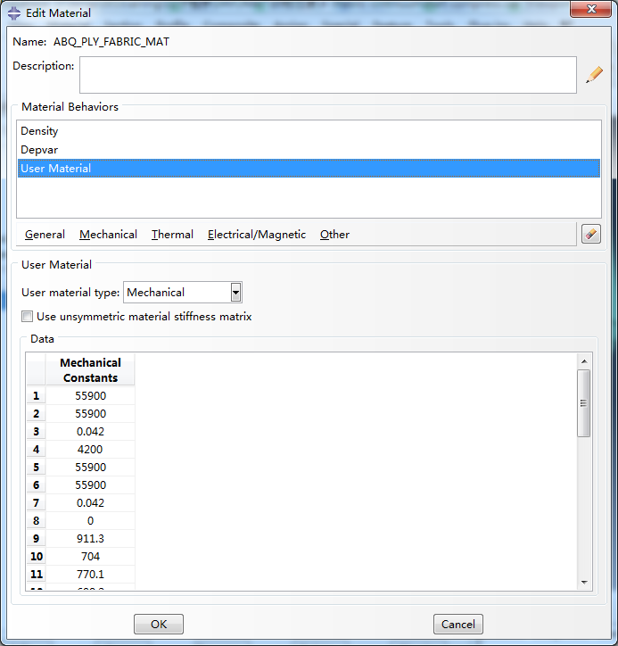Click the Mechanical Constants column header
618x646 pixels.
[91, 370]
